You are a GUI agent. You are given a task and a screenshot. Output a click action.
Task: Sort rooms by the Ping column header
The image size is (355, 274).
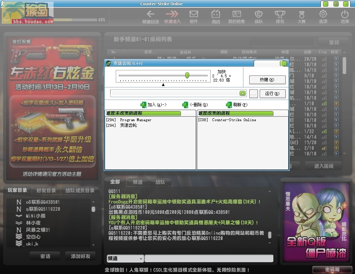point(322,52)
